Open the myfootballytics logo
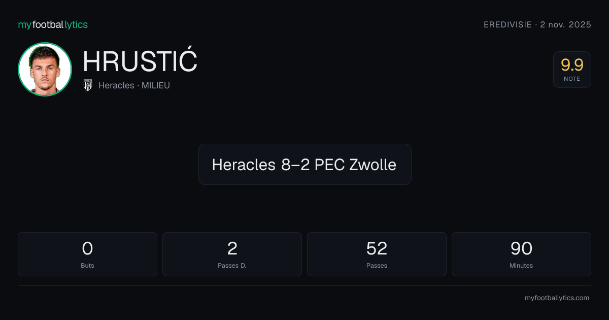Screen dimensions: 609x320 tap(53, 24)
